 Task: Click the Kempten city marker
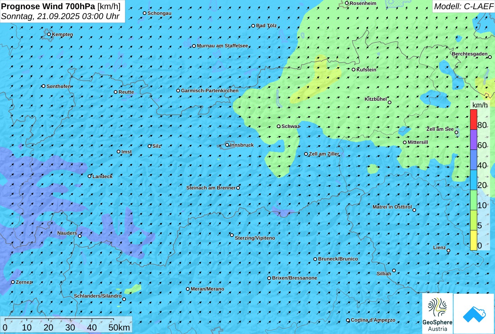(x=49, y=34)
